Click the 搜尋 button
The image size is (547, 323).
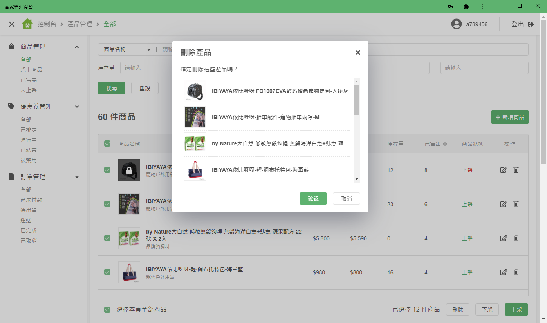(x=112, y=88)
